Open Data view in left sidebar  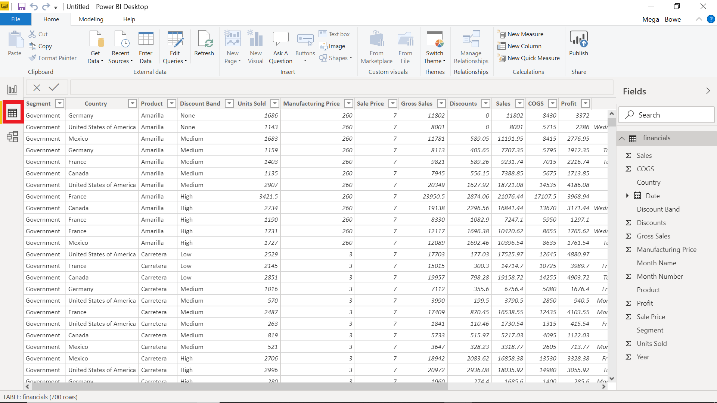[x=12, y=113]
